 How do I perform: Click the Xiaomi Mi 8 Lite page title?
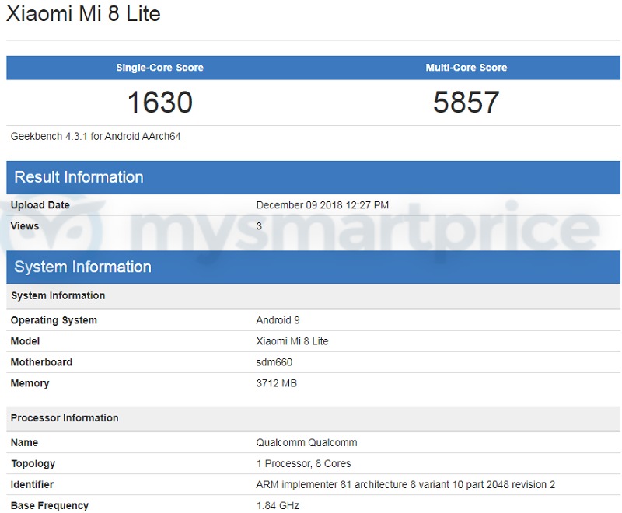83,13
